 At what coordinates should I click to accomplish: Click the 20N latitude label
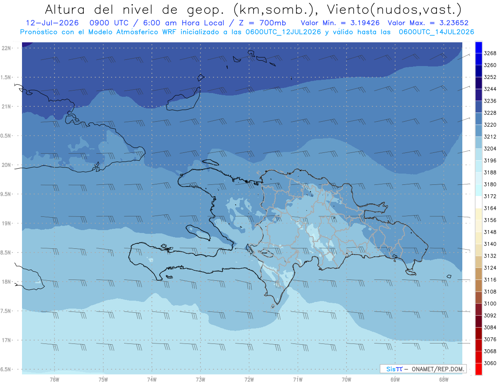click(x=6, y=165)
